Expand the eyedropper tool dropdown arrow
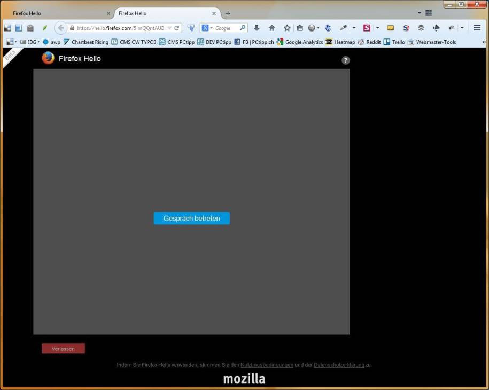489x390 pixels. [x=354, y=28]
